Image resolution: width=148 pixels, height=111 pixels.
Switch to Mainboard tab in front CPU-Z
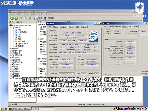click(64, 27)
